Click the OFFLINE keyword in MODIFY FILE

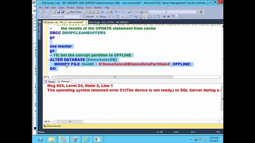coord(181,64)
